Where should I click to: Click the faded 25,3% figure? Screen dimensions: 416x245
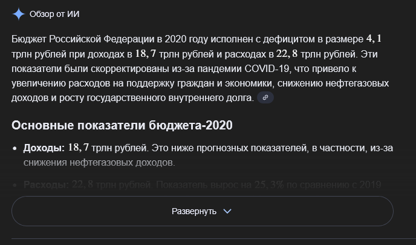pyautogui.click(x=269, y=185)
